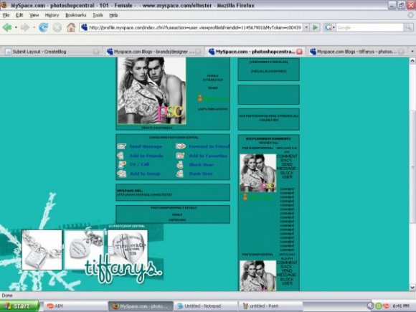
Task: Open the Help menu
Action: pos(113,15)
